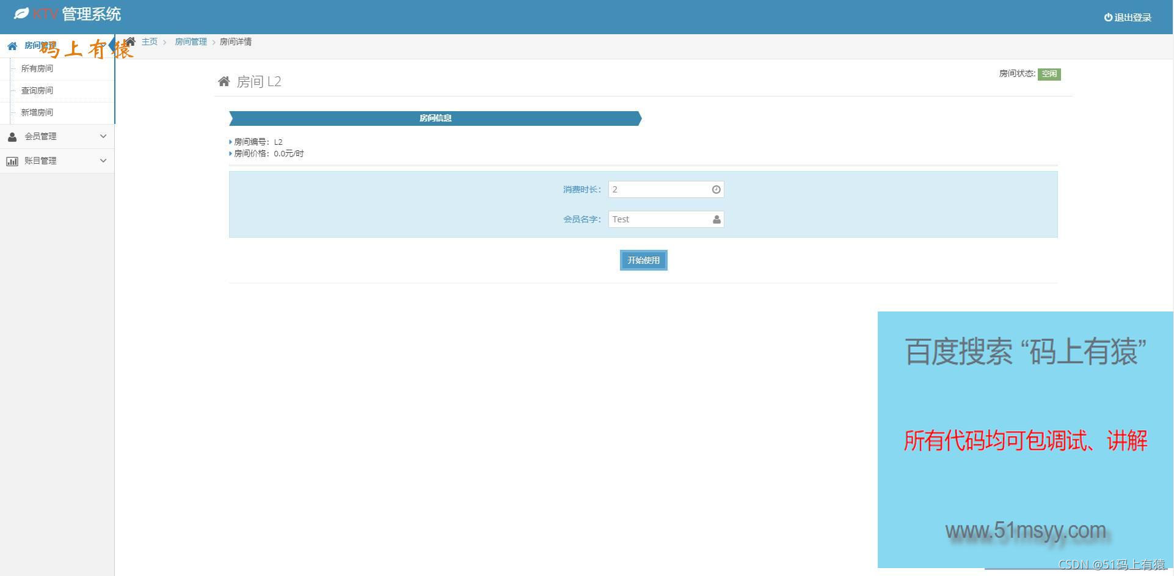Screen dimensions: 1174x576
Task: Focus the 消费时长 input field
Action: tap(666, 189)
